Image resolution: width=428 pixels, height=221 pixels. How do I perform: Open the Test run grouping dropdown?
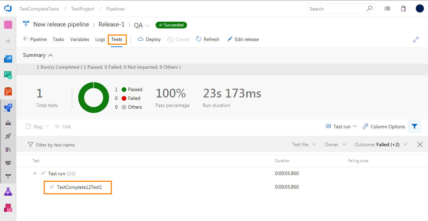click(341, 127)
